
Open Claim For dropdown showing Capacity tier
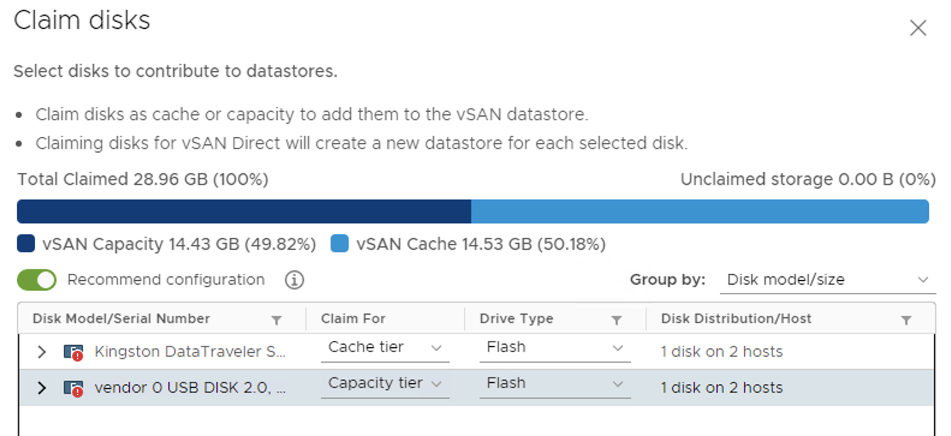point(385,384)
